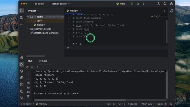Viewport: 190px width, 107px height.
Task: Change the UTF-8 file encoding
Action: 122,104
